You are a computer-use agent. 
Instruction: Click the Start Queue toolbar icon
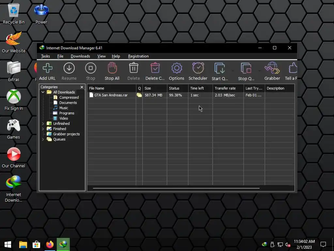pyautogui.click(x=220, y=68)
